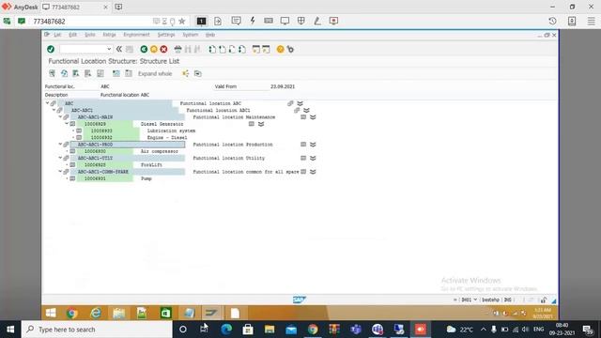Click the yellow hierarchy icon after Expand whole
This screenshot has height=338, width=601.
point(186,73)
